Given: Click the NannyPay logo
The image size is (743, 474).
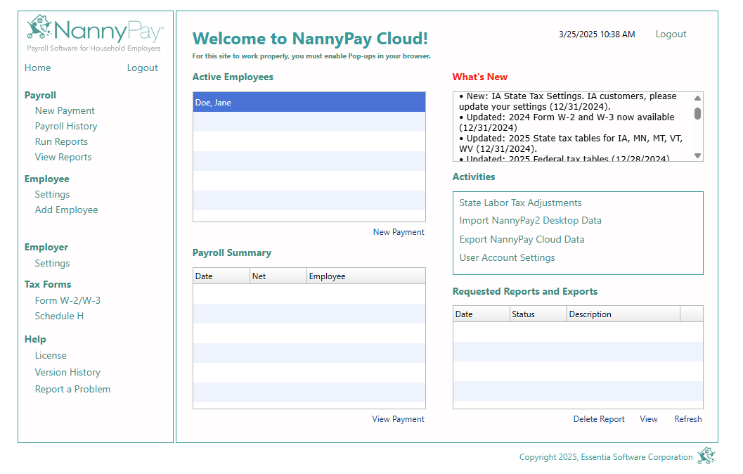Looking at the screenshot, I should click(x=95, y=30).
